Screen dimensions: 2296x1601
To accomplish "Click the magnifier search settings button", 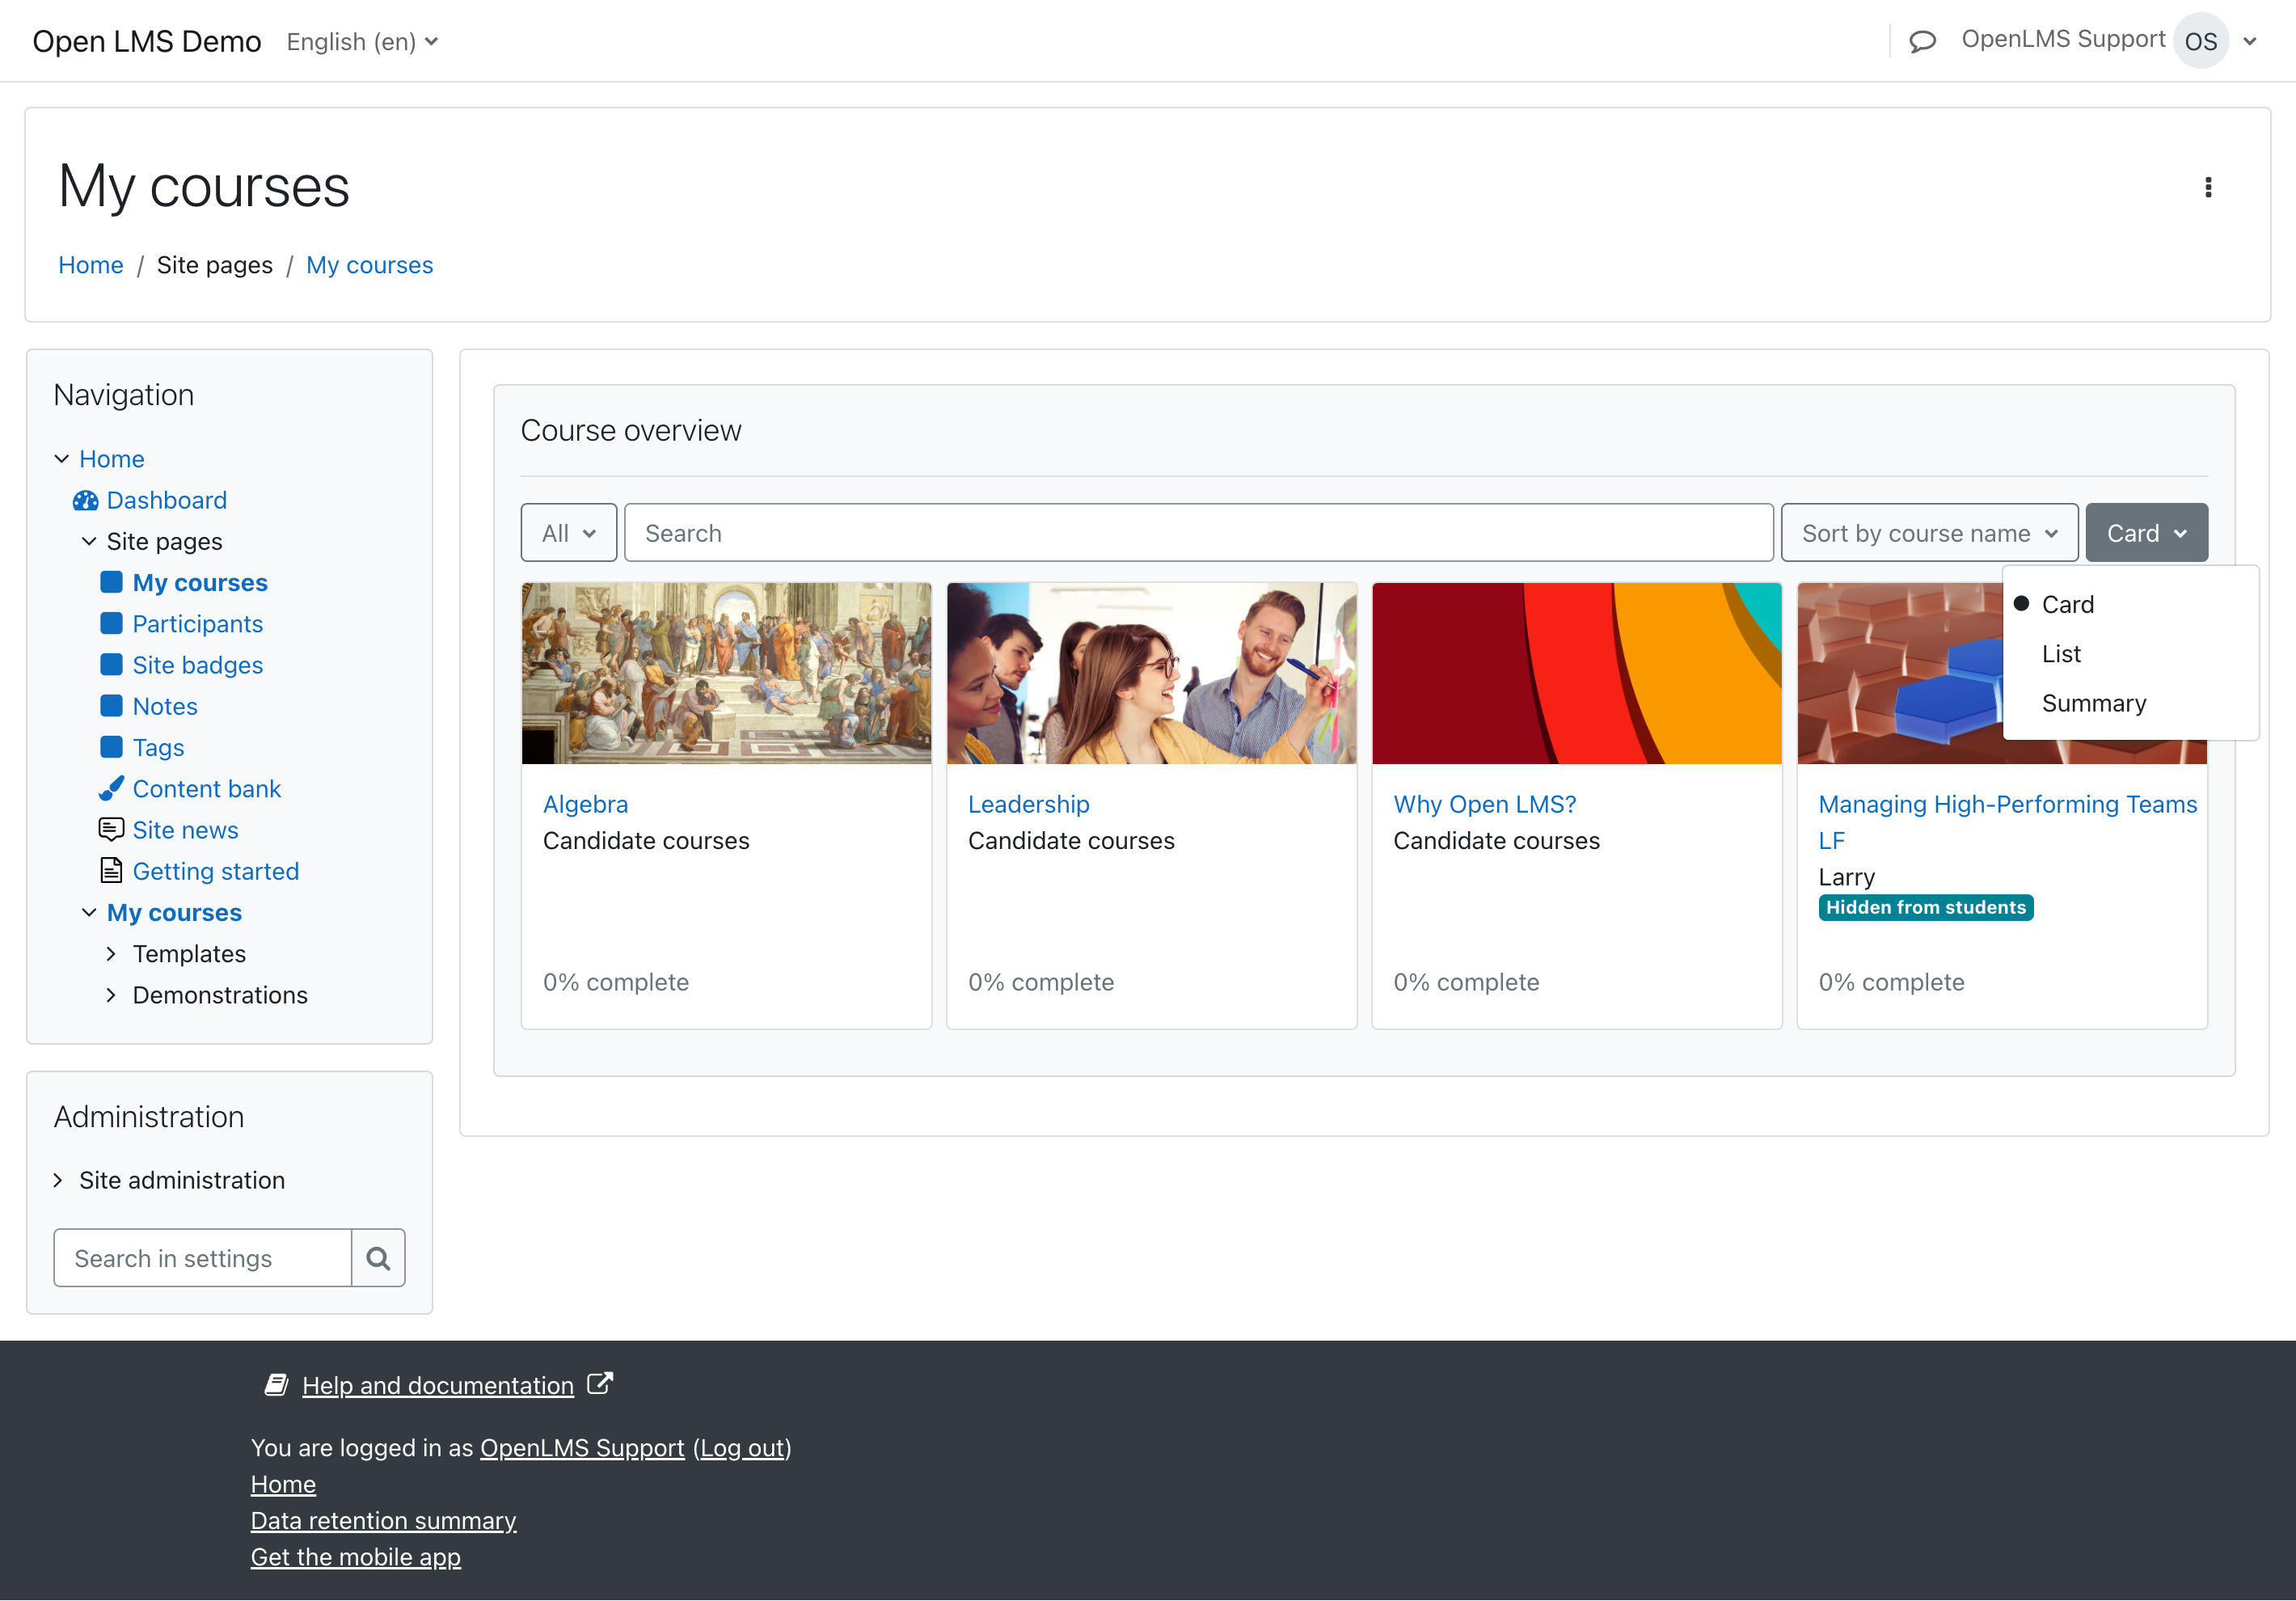I will 378,1257.
